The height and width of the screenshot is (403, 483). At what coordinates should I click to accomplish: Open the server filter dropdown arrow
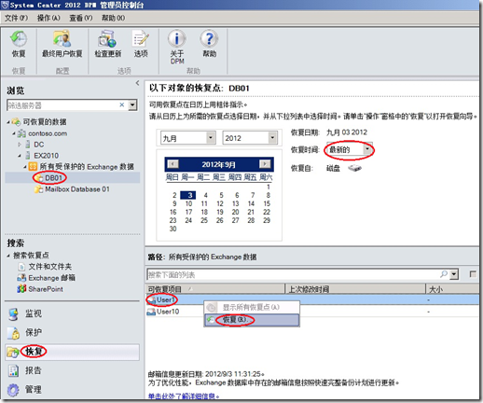pyautogui.click(x=132, y=105)
